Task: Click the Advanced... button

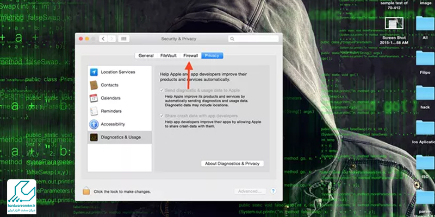Action: tap(250, 191)
